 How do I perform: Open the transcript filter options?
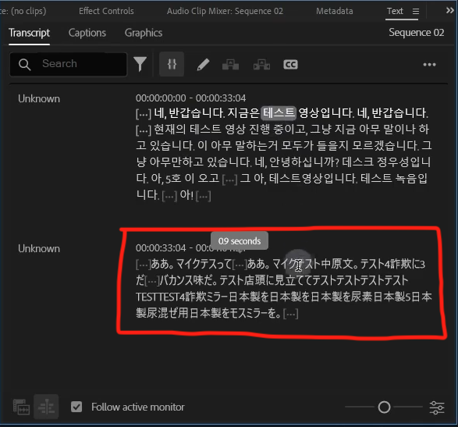[x=140, y=64]
